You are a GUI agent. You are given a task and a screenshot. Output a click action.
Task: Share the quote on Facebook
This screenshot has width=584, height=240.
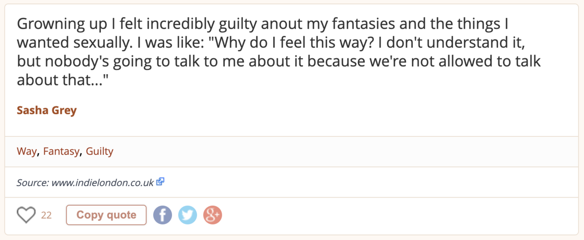coord(162,215)
